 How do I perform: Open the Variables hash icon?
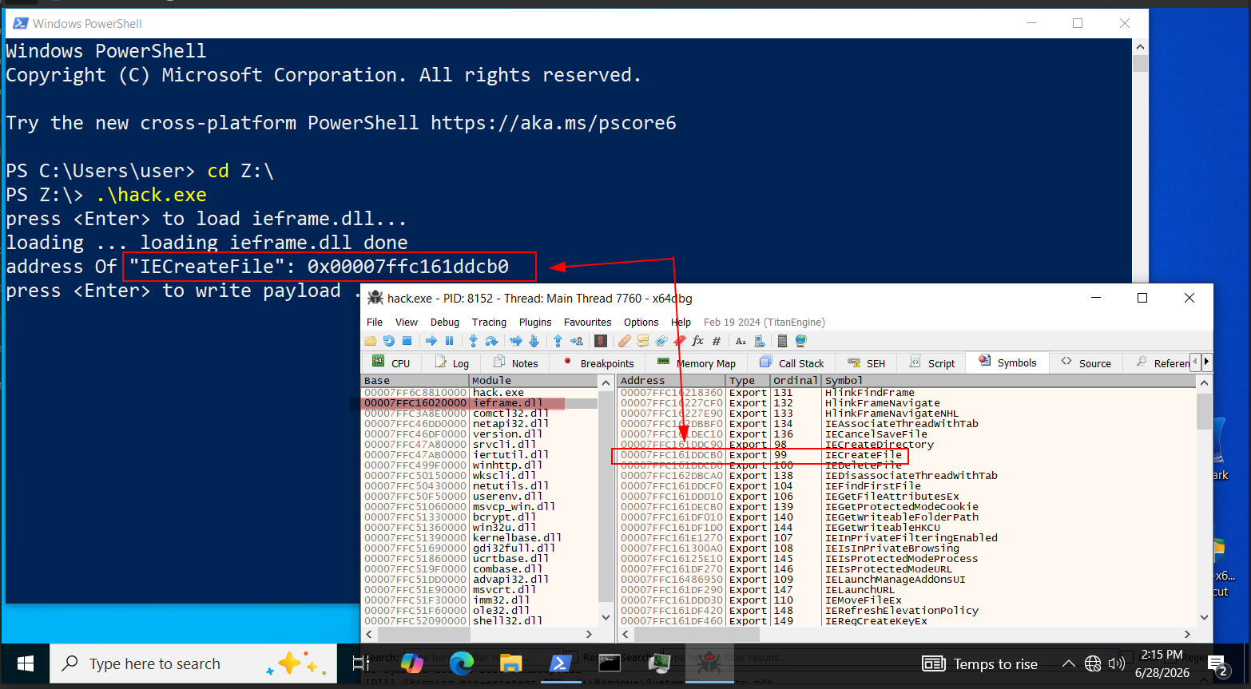click(716, 341)
